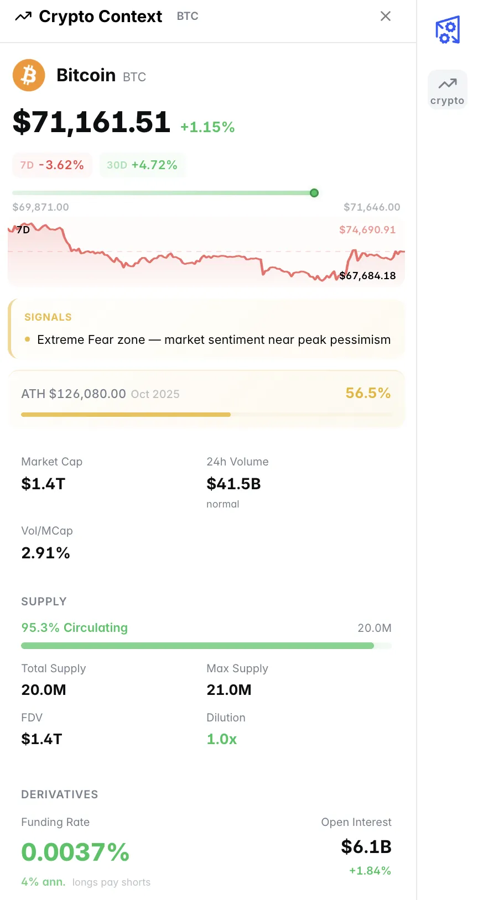The height and width of the screenshot is (900, 478).
Task: Toggle the 30D +4.72% performance badge
Action: point(142,165)
